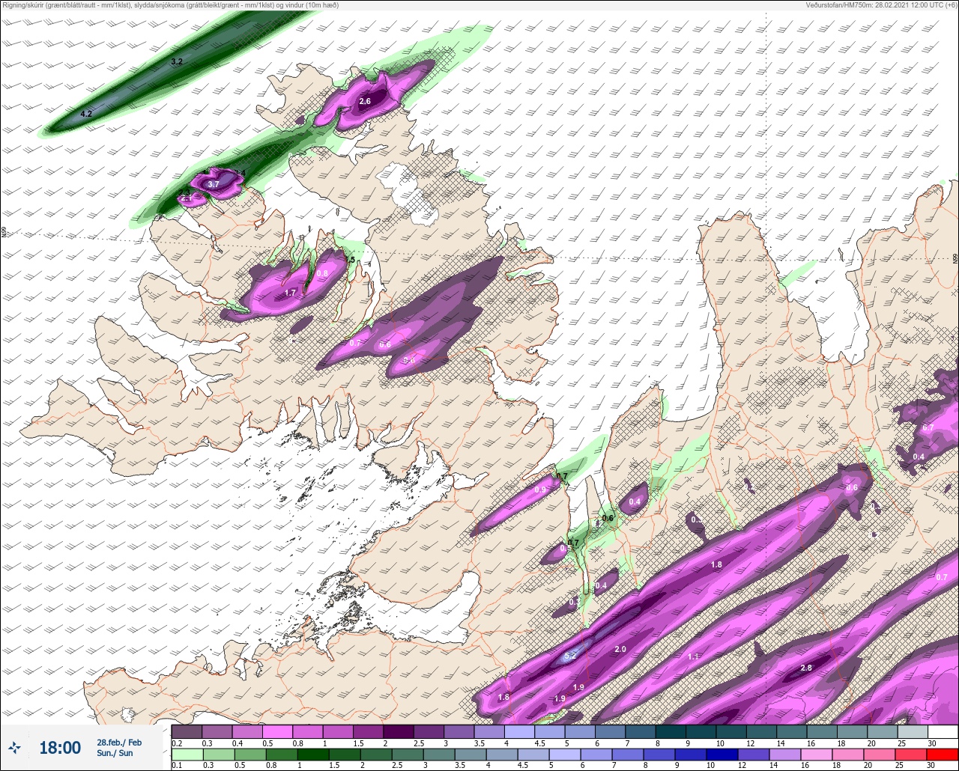Click the 2.0 precipitation value on the map
Screen dimensions: 959x771
[x=620, y=649]
